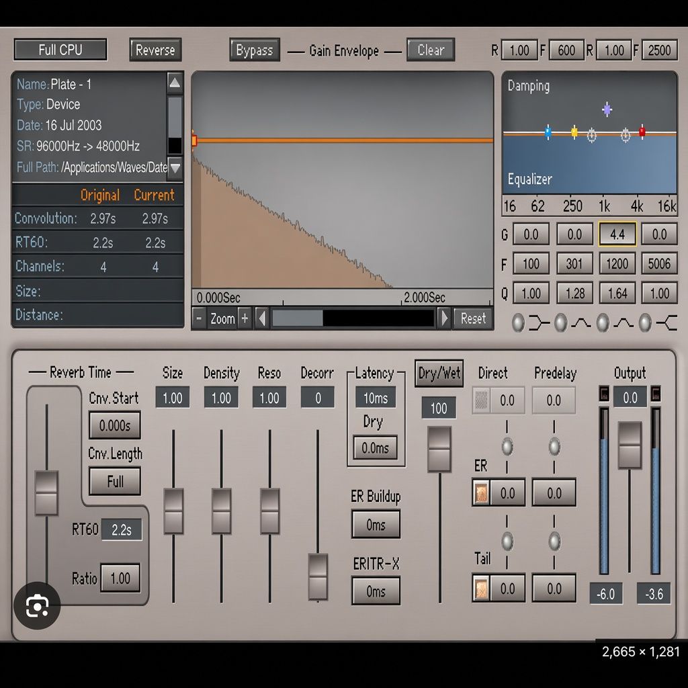Click the low-shelf filter shape icon

pos(540,323)
